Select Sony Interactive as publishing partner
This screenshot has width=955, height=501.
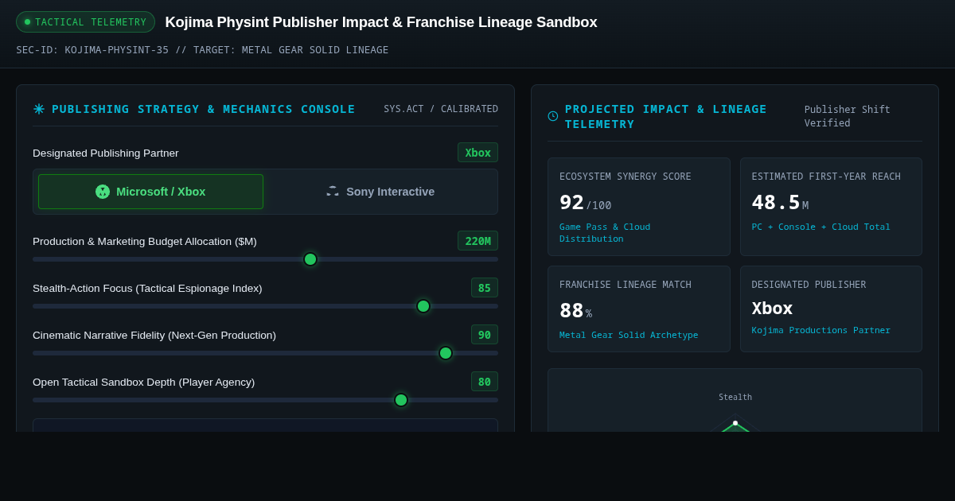click(x=380, y=192)
